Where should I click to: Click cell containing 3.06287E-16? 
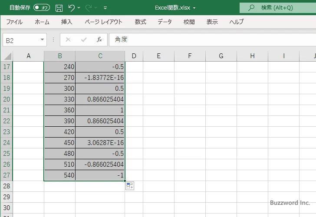100,143
